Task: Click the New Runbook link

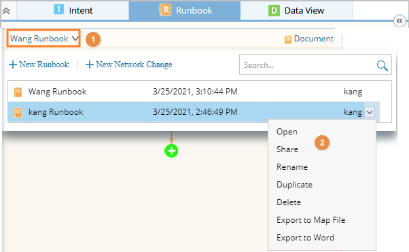Action: [39, 65]
